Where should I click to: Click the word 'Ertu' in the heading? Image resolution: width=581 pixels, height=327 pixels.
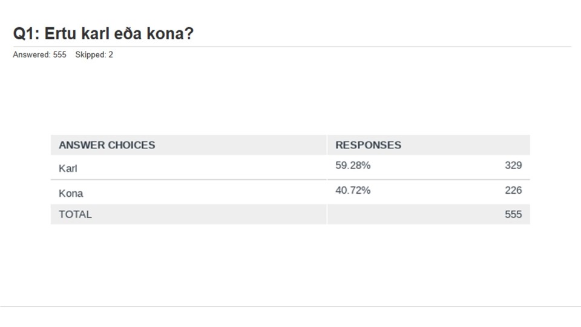coord(61,33)
